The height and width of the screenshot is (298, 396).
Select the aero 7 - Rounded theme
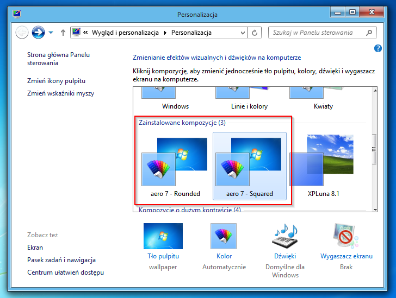tap(175, 166)
